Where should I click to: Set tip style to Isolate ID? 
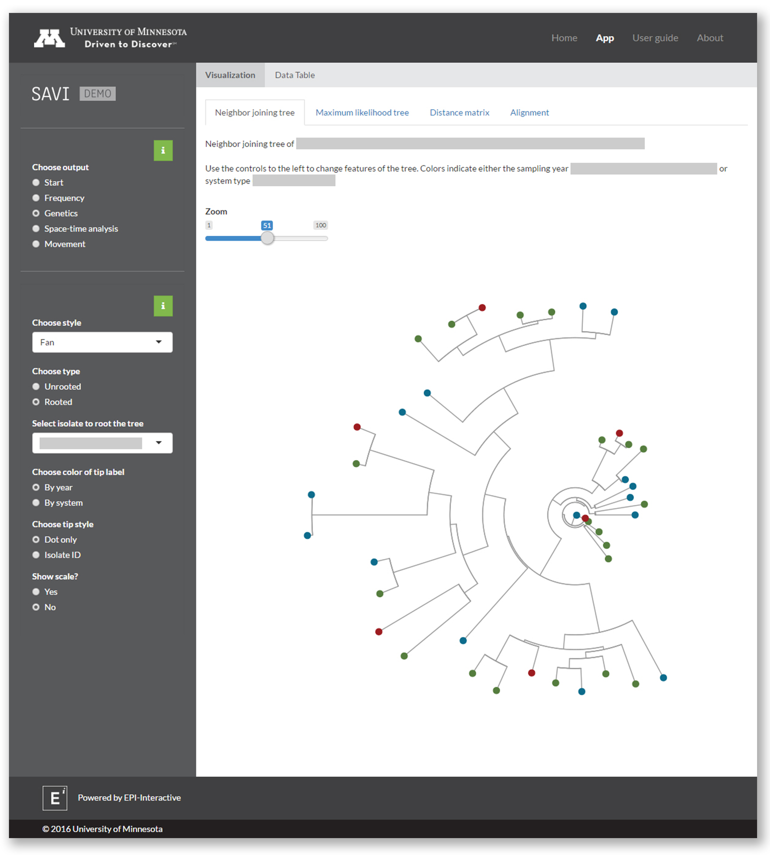coord(36,555)
